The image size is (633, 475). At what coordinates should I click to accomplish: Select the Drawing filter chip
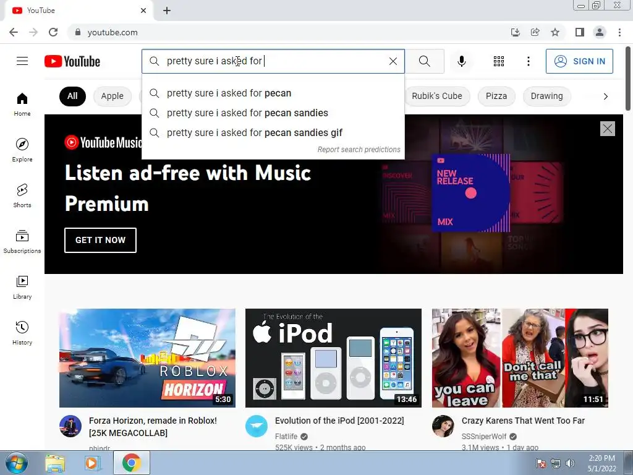tap(546, 96)
